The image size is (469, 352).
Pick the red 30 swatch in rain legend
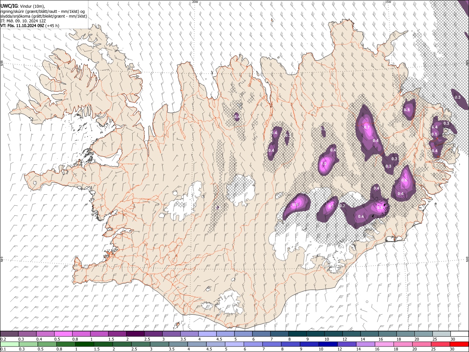459,344
